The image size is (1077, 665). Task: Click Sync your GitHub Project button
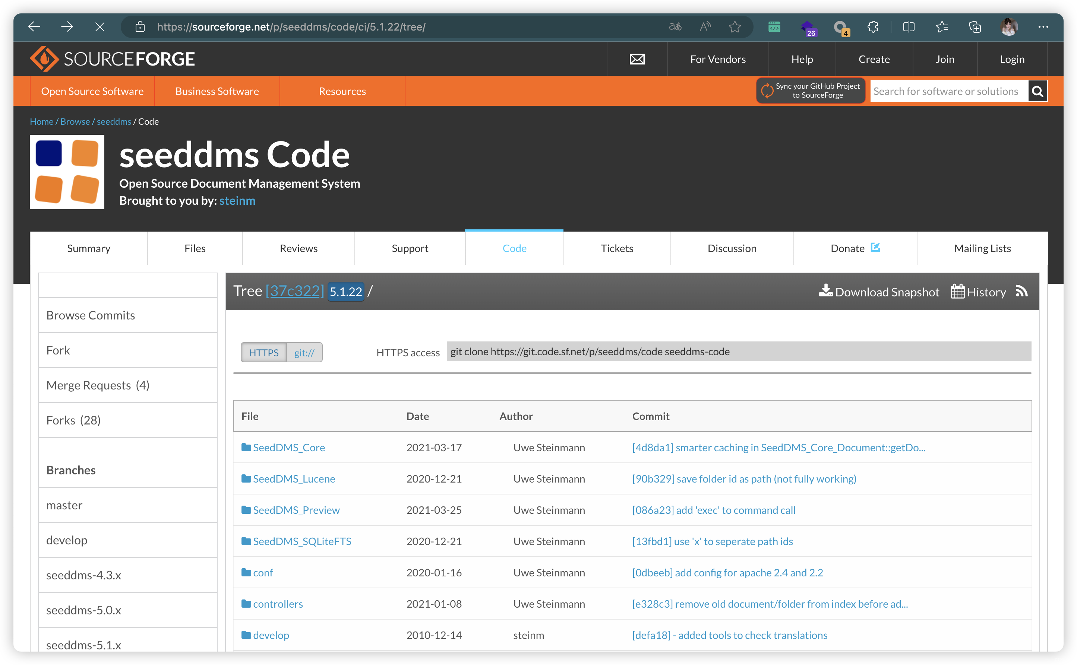pyautogui.click(x=810, y=90)
